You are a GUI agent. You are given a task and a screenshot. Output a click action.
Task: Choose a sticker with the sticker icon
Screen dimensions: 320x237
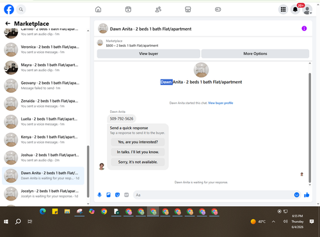pos(117,195)
